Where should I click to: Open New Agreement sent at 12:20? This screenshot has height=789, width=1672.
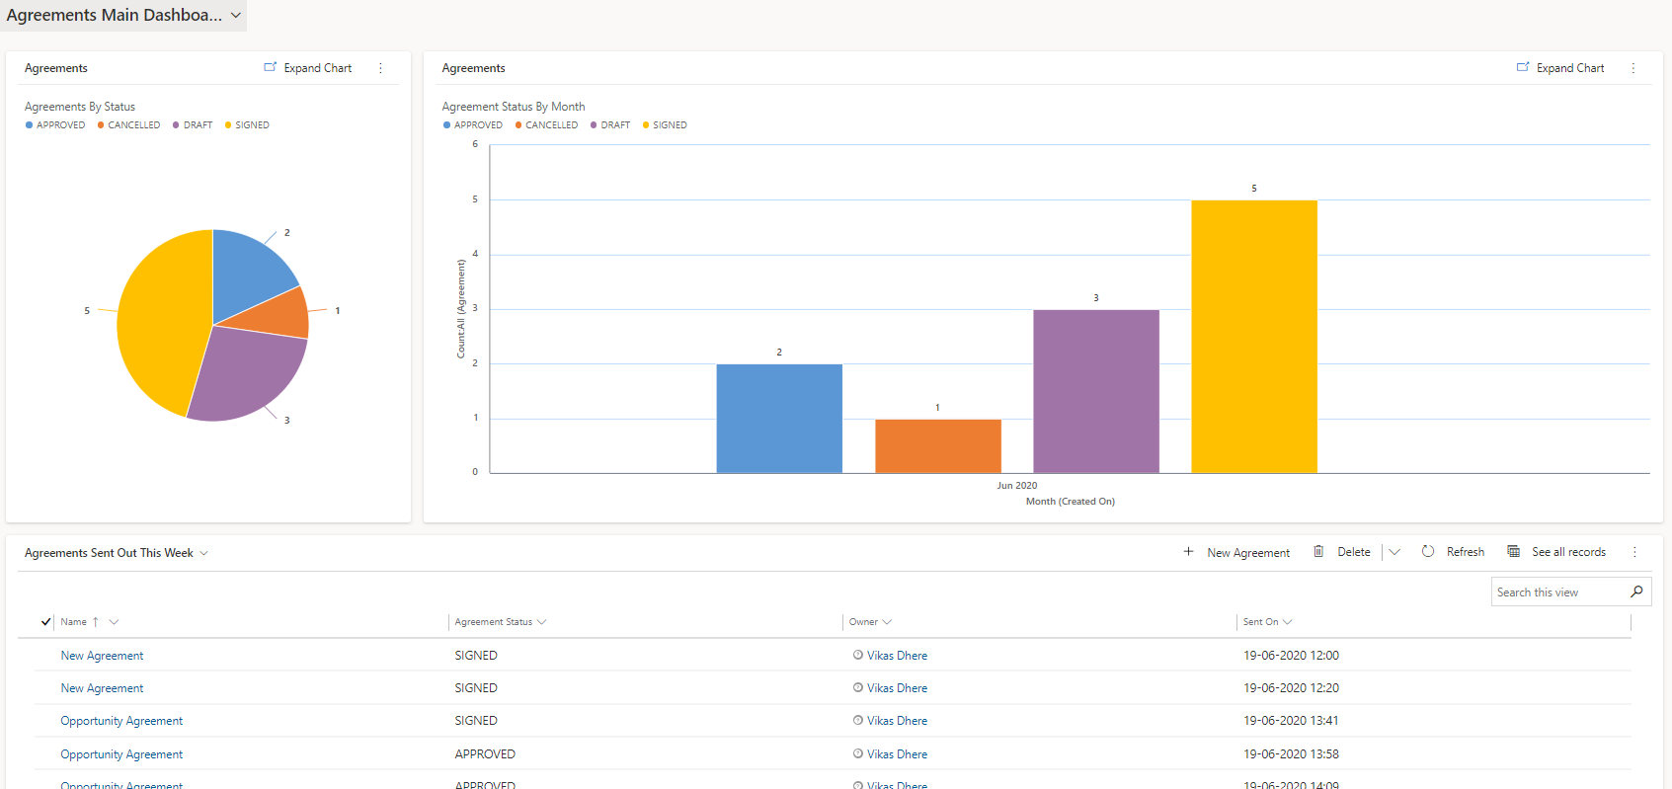pyautogui.click(x=102, y=688)
